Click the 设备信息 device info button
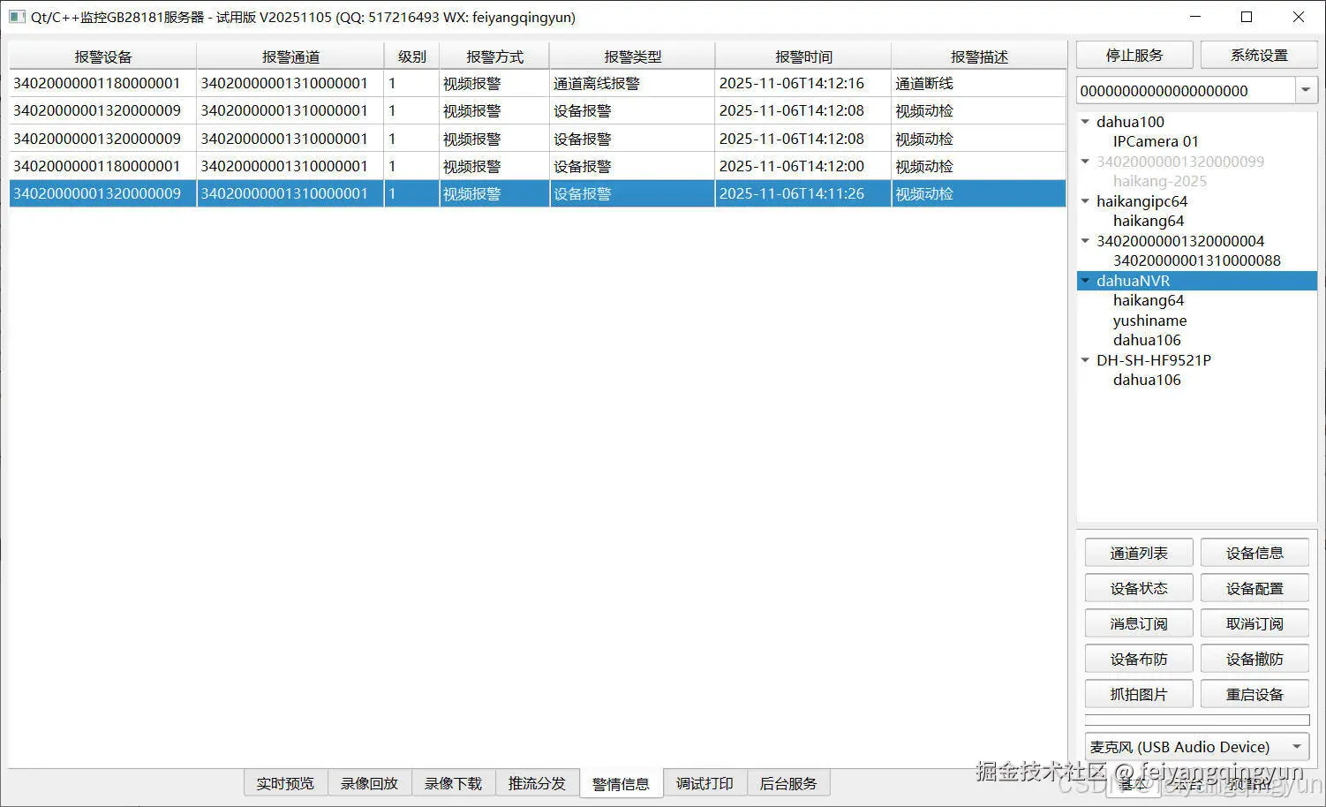This screenshot has height=807, width=1326. (1254, 552)
